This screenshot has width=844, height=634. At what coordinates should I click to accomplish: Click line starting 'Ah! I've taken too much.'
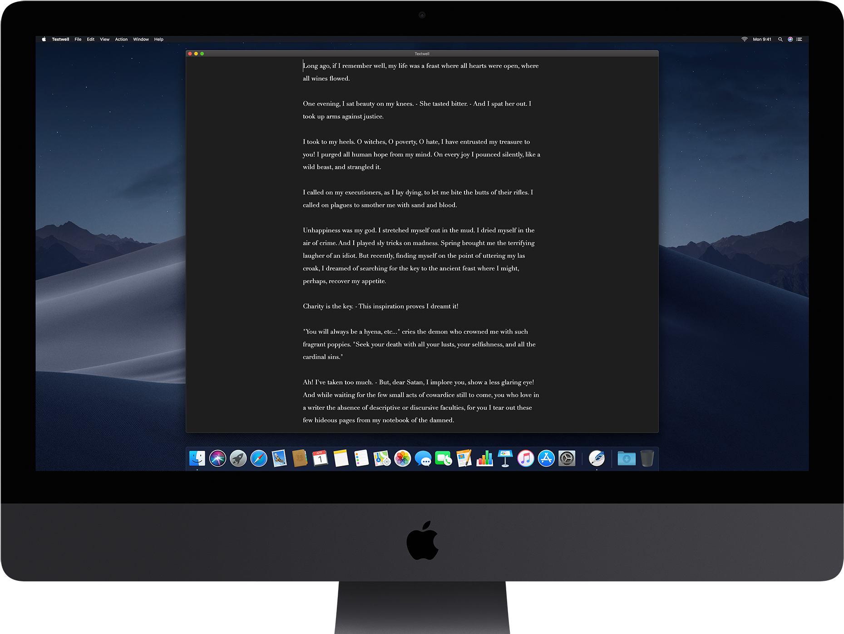pyautogui.click(x=419, y=382)
